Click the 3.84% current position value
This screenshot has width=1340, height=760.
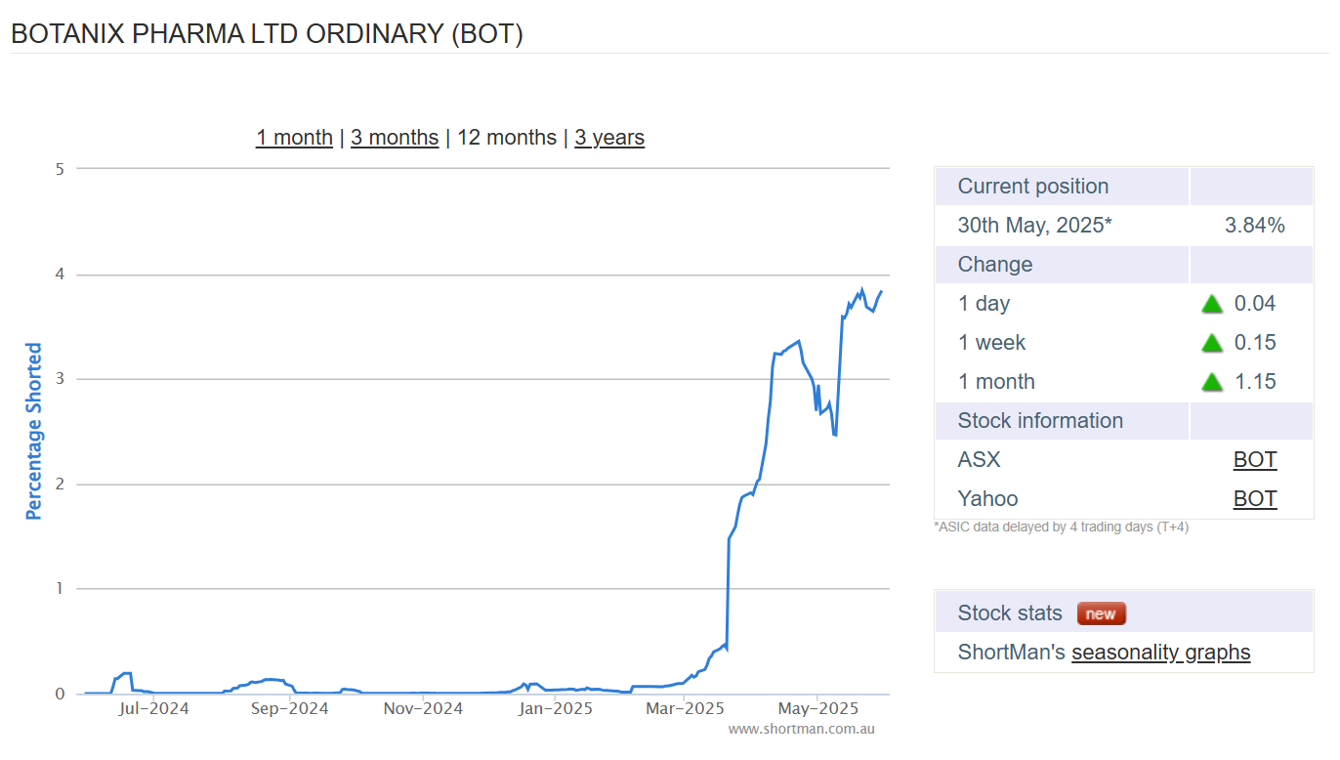(x=1254, y=226)
